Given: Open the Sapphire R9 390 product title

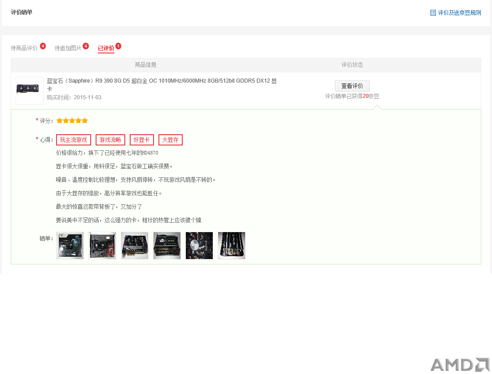Looking at the screenshot, I should tap(162, 85).
